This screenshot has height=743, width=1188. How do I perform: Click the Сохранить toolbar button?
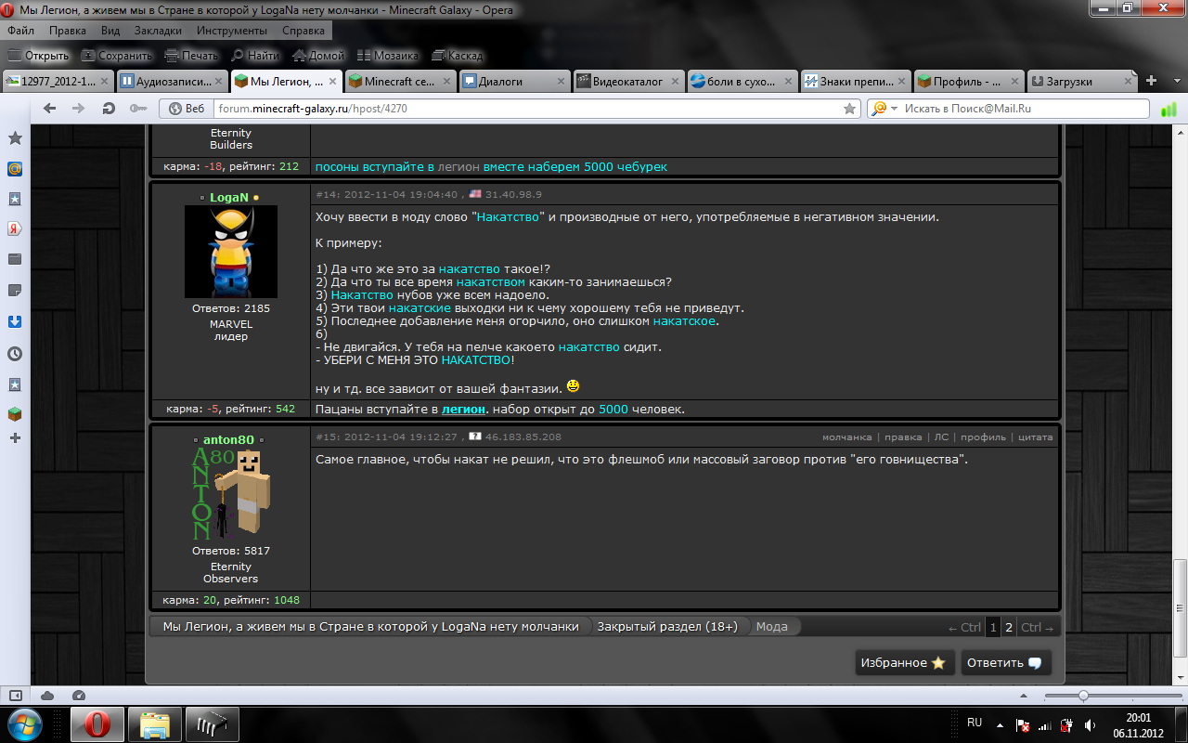[115, 56]
